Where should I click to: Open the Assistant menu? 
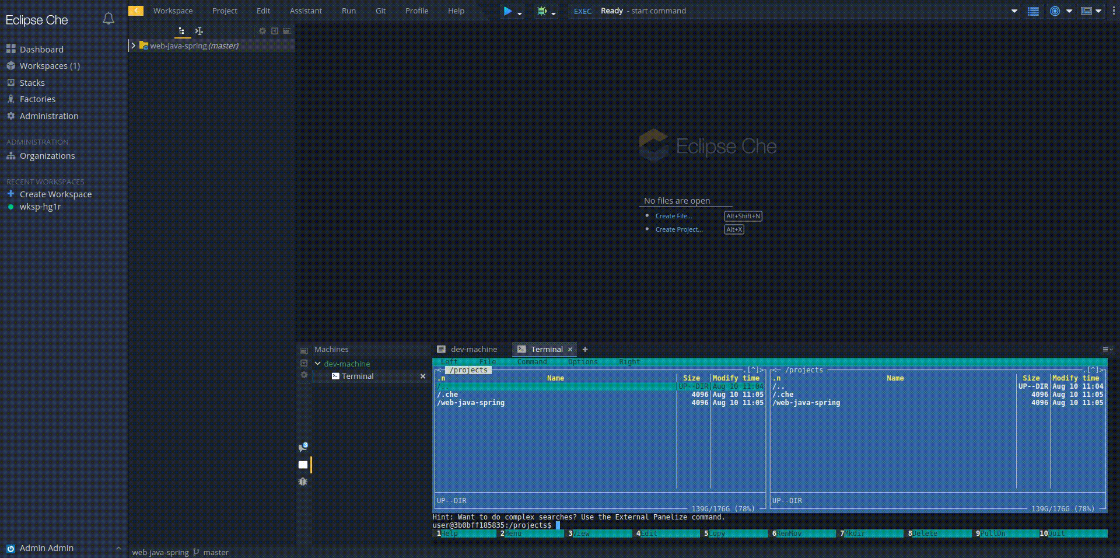(x=306, y=11)
